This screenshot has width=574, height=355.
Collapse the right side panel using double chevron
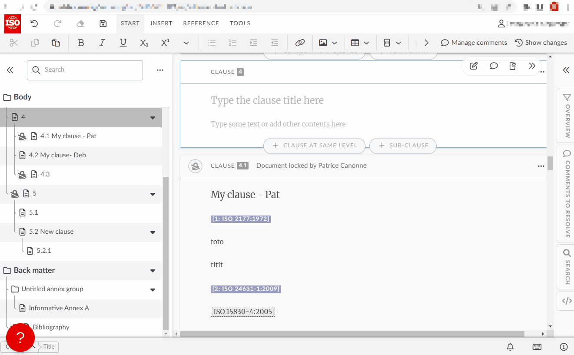(566, 70)
